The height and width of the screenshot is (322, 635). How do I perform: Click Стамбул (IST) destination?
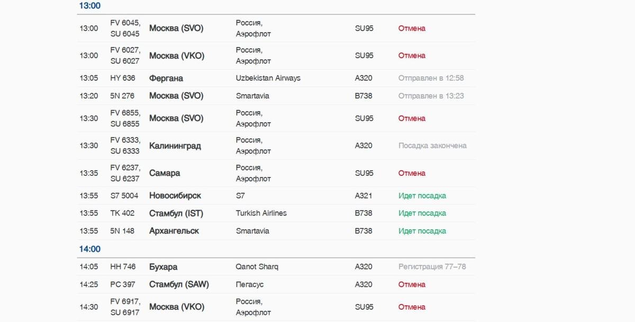[x=176, y=213]
